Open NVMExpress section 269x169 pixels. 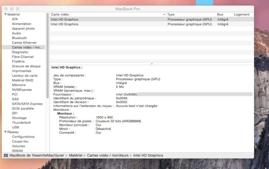[x=22, y=90]
